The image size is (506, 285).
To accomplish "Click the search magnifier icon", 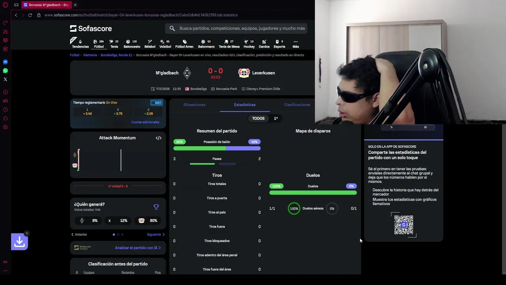I will pos(172,28).
